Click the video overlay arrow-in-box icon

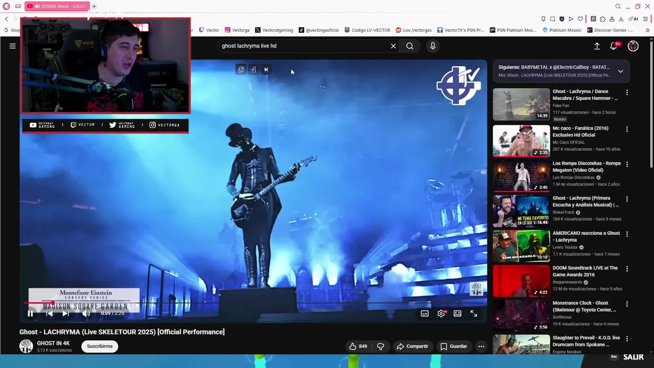point(253,70)
